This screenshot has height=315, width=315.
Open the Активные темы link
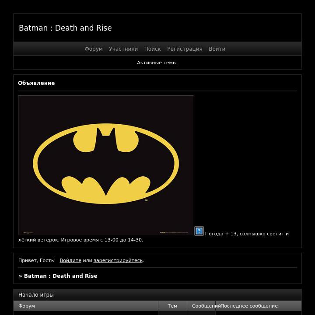pyautogui.click(x=157, y=63)
